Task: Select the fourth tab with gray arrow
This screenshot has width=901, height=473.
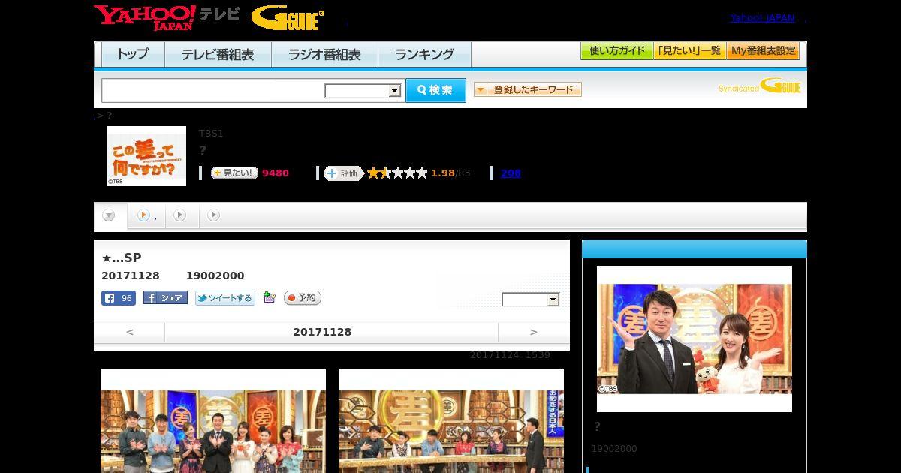Action: pos(214,215)
